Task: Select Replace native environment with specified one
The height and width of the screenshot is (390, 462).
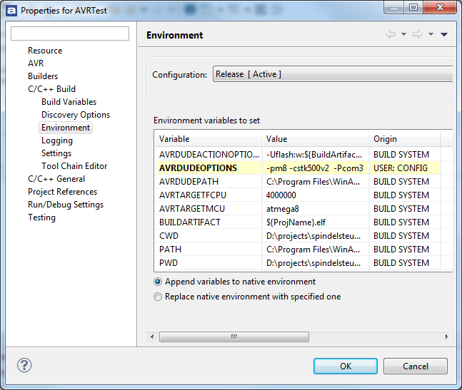Action: click(x=158, y=297)
